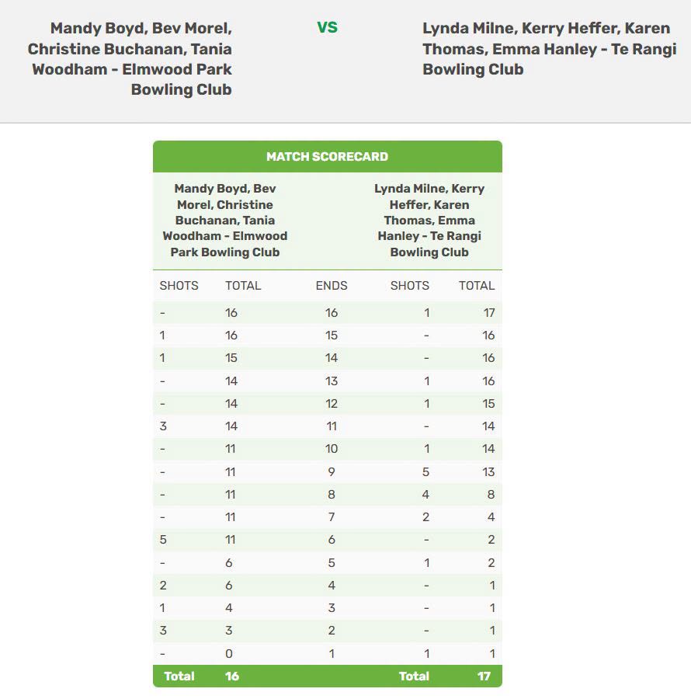
Task: Click the green VS label
Action: pyautogui.click(x=327, y=28)
